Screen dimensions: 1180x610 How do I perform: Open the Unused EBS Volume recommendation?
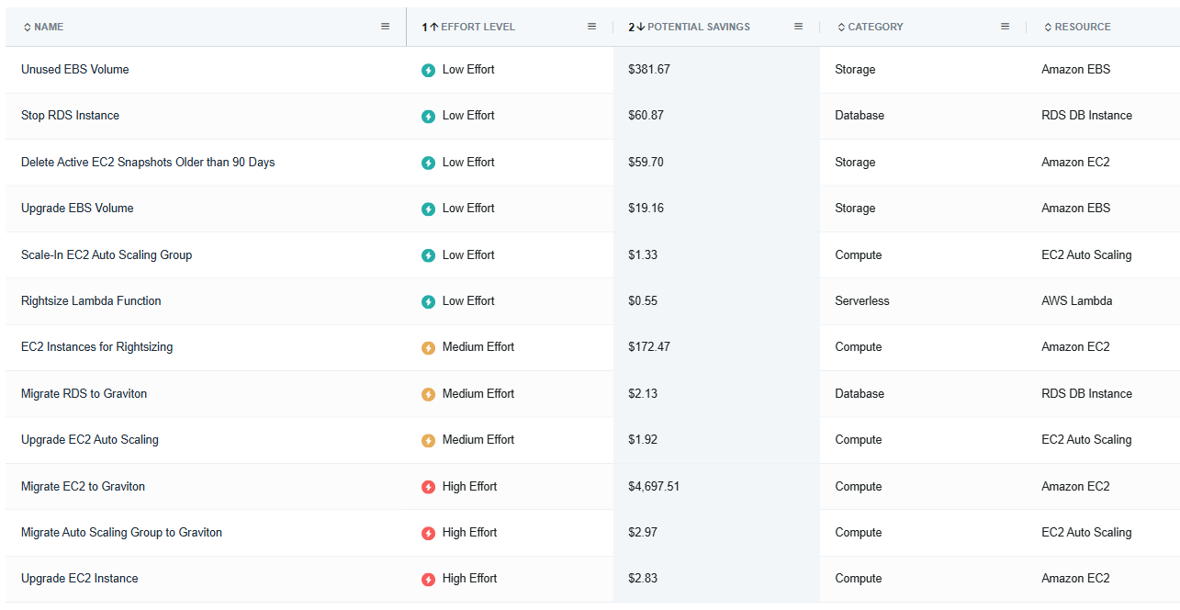click(75, 69)
